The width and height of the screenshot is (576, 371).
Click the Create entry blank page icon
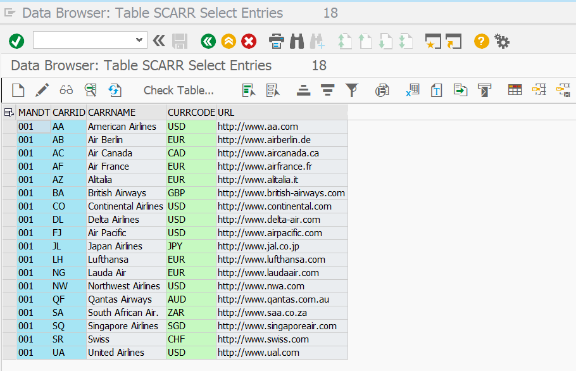[x=18, y=90]
